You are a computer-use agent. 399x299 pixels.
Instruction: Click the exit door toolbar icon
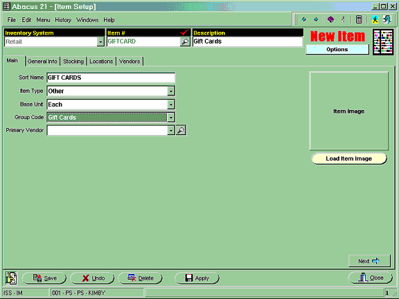387,19
